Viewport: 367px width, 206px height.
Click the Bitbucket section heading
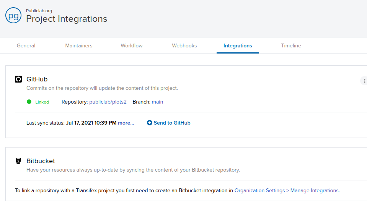(x=41, y=161)
